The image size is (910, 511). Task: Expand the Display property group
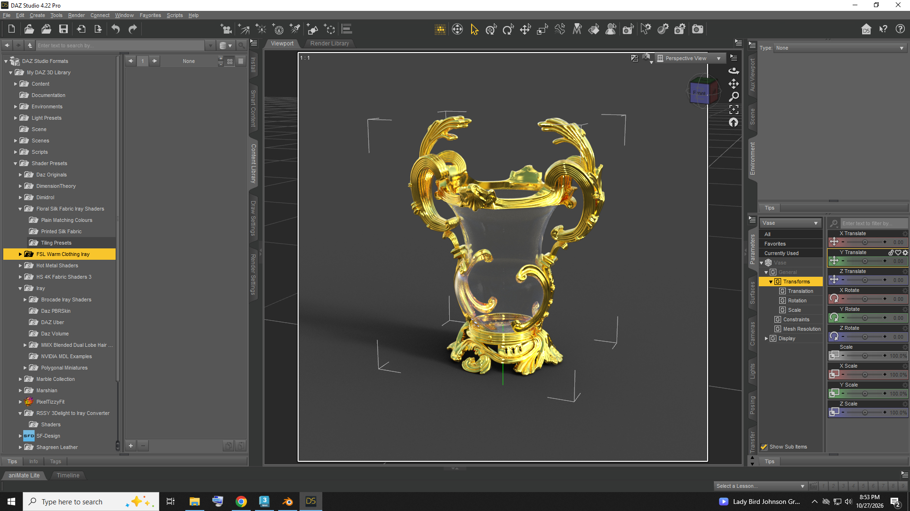coord(766,339)
